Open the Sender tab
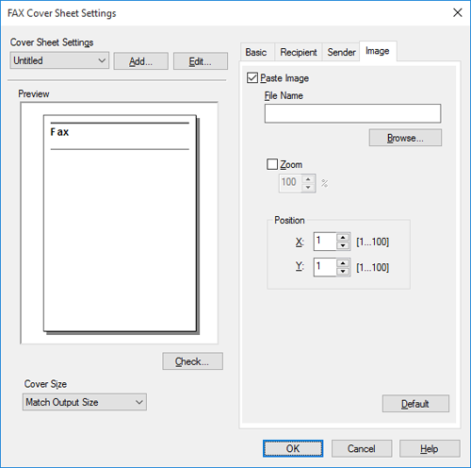Viewport: 471px width, 468px height. [x=341, y=52]
